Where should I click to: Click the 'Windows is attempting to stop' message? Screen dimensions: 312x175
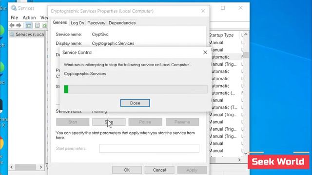click(128, 65)
